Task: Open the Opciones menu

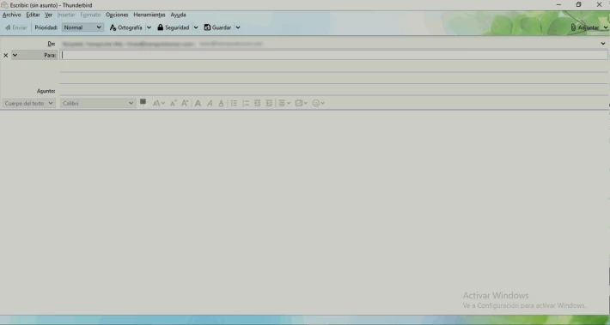Action: point(117,15)
